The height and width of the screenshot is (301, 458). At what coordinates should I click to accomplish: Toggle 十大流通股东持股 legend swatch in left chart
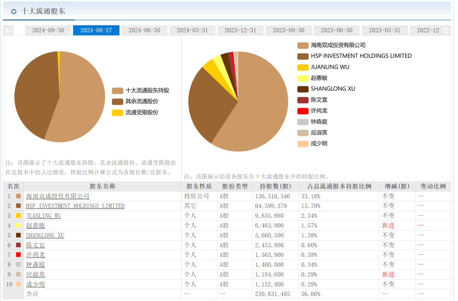117,91
